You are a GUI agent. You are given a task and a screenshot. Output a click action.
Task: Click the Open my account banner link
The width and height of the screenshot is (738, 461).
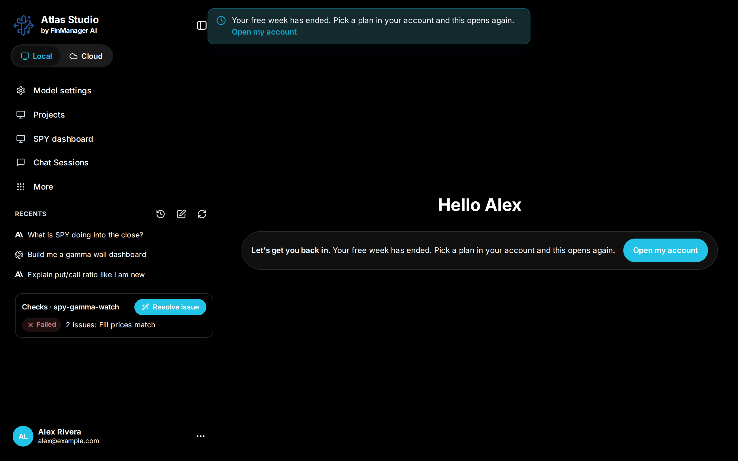pos(264,32)
